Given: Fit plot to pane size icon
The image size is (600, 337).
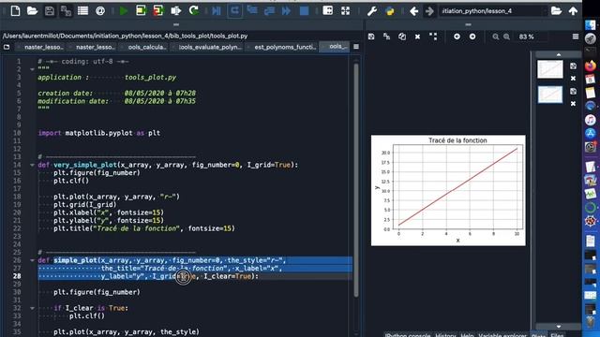Looking at the screenshot, I should pos(433,37).
